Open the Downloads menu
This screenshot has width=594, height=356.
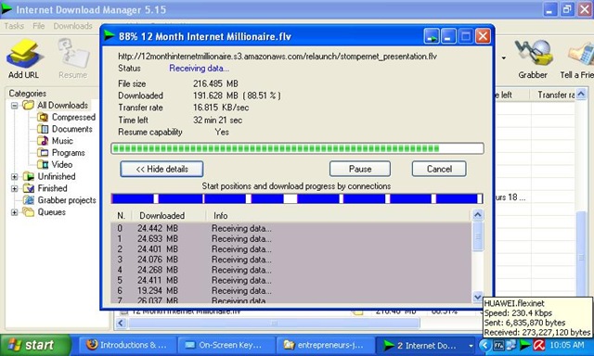[72, 26]
